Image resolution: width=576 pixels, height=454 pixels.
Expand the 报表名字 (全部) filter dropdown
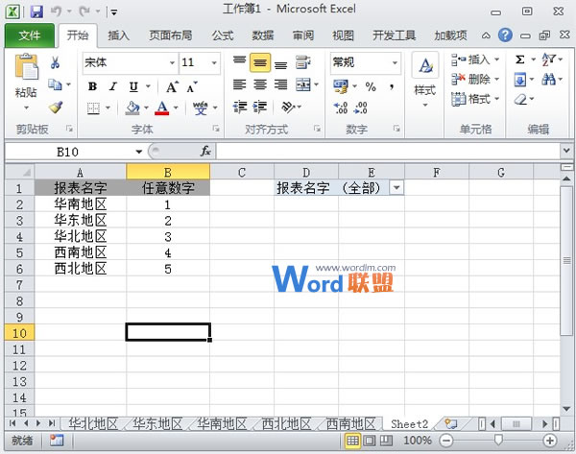click(x=396, y=188)
